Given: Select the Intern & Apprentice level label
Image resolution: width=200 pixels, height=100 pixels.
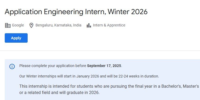Looking at the screenshot, I should pos(109,25).
